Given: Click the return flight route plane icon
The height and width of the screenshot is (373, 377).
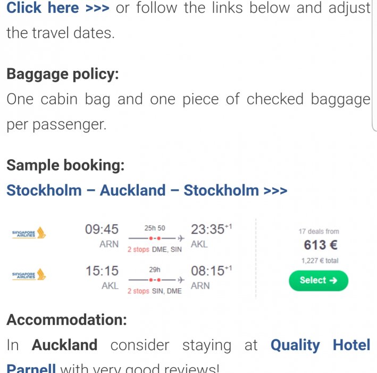Looking at the screenshot, I should click(x=181, y=279).
